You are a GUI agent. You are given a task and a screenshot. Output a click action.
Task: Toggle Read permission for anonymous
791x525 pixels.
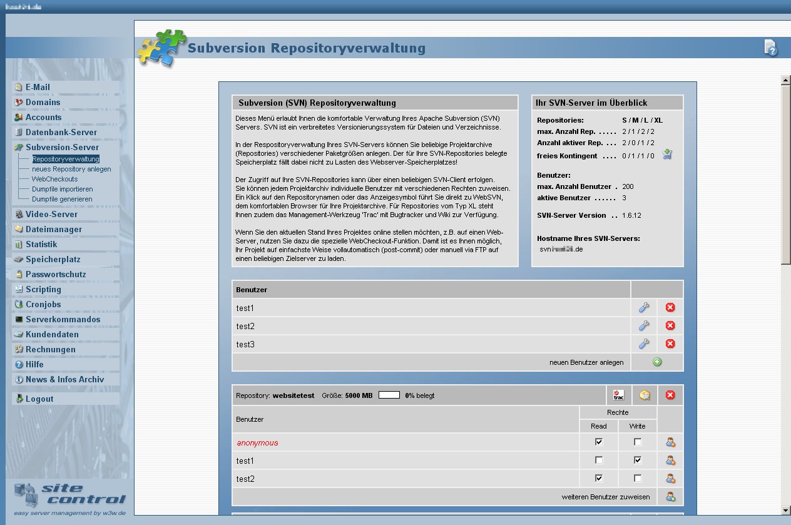tap(599, 442)
